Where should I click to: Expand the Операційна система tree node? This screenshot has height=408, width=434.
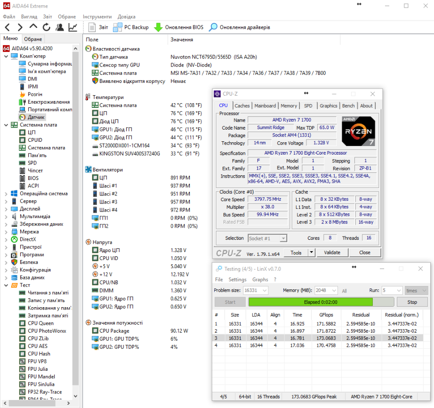[x=6, y=194]
